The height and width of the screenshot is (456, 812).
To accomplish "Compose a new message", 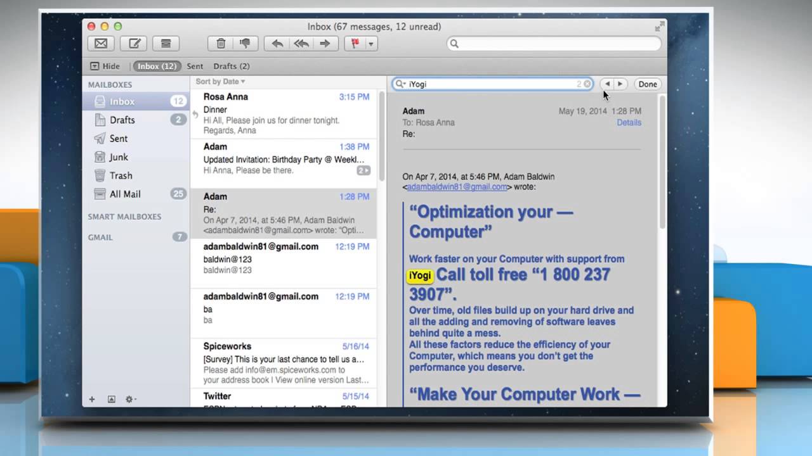I will [134, 43].
